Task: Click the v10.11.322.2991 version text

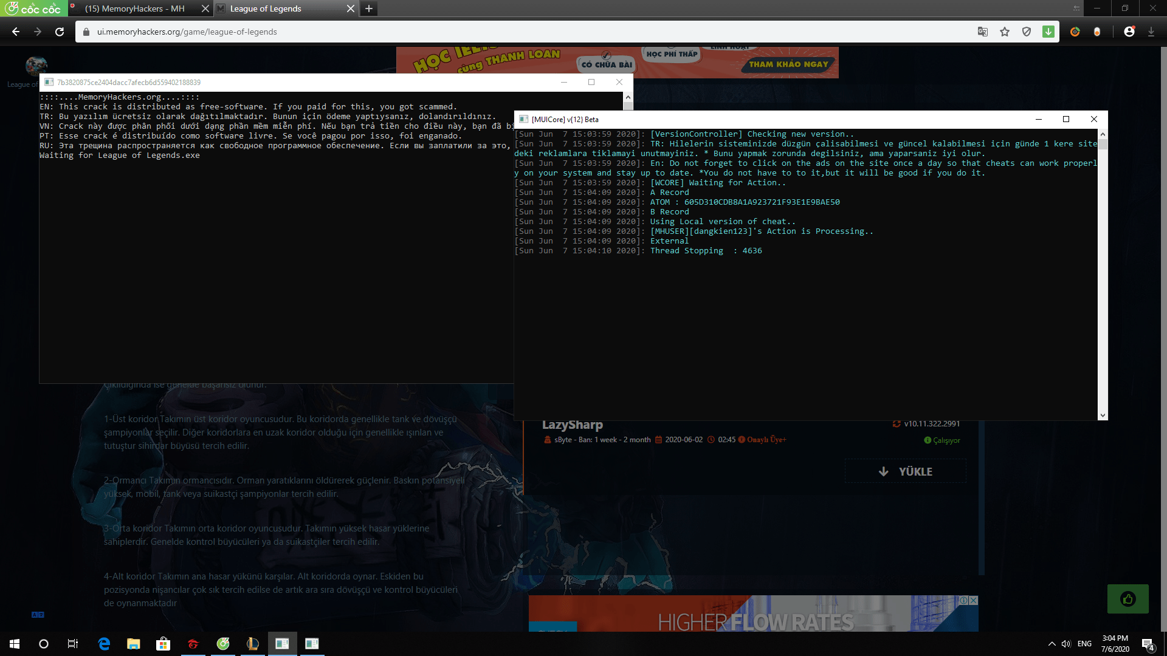Action: tap(932, 424)
